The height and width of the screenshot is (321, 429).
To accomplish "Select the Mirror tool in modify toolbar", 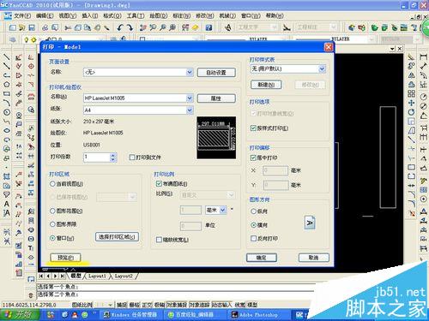I will [411, 75].
